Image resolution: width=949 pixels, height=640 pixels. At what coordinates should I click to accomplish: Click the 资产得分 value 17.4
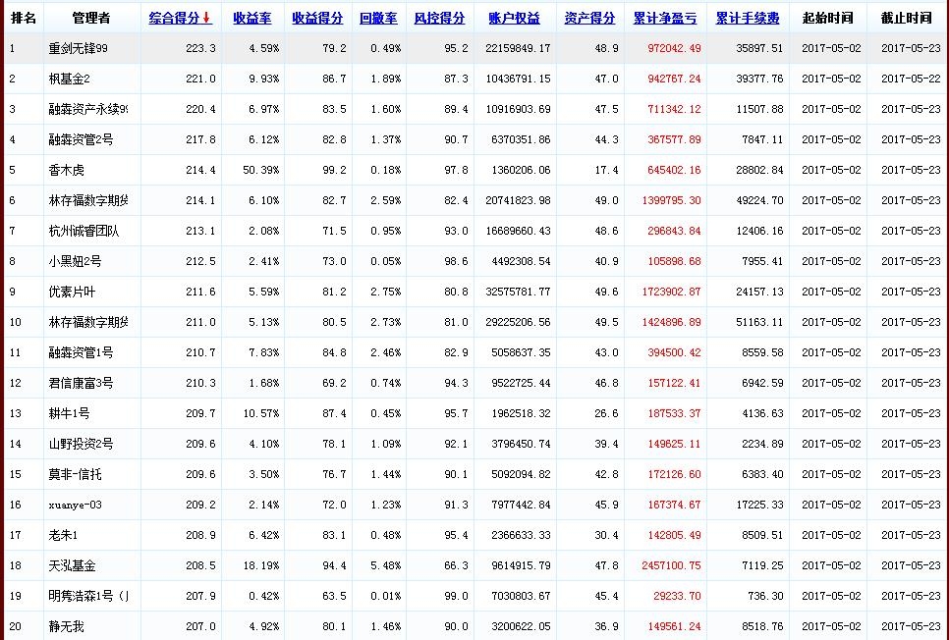[606, 170]
